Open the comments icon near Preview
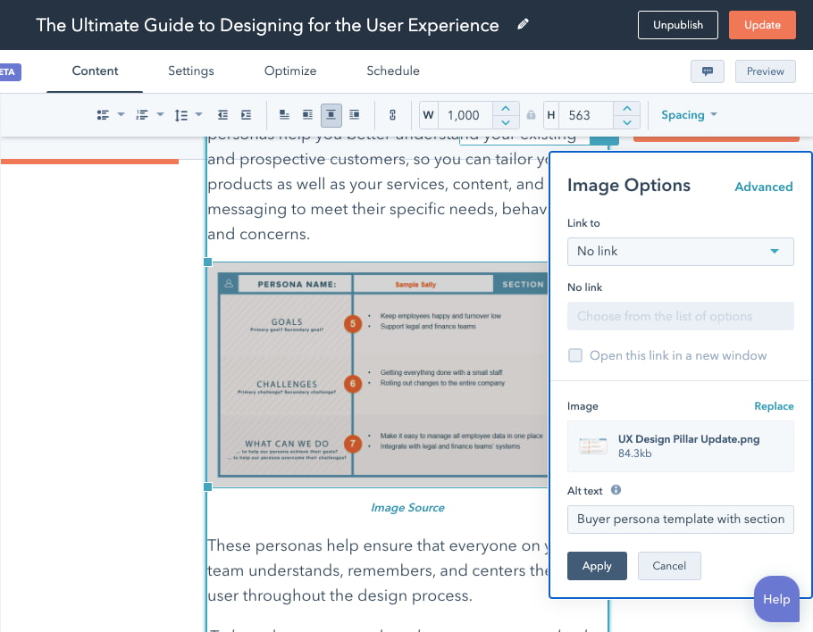The width and height of the screenshot is (813, 632). [707, 71]
